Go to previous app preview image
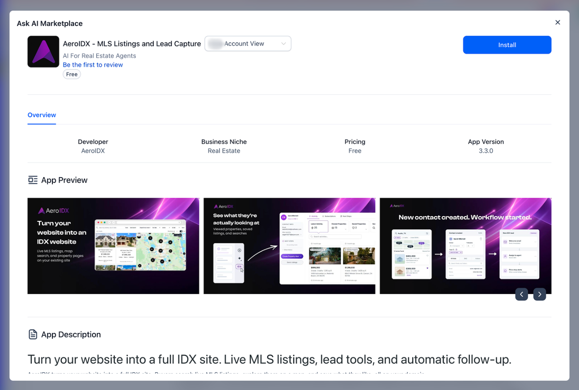Image resolution: width=579 pixels, height=390 pixels. 522,294
